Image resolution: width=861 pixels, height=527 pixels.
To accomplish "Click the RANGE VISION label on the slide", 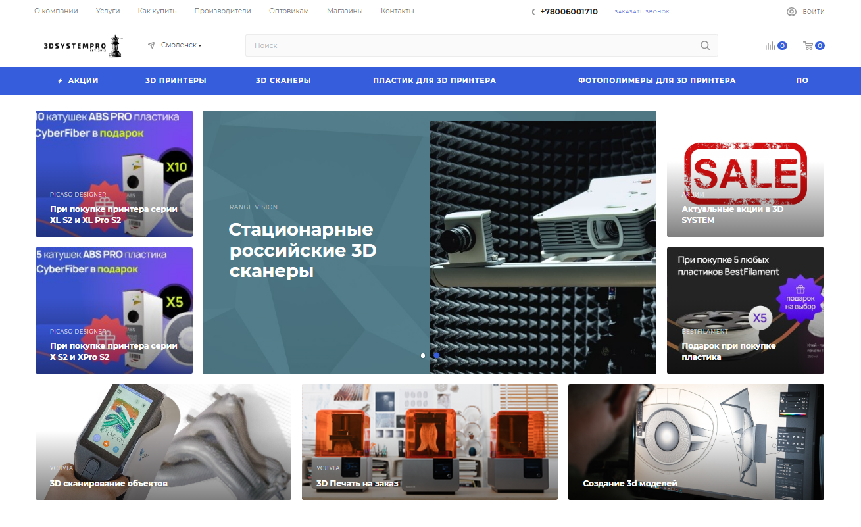I will tap(253, 207).
